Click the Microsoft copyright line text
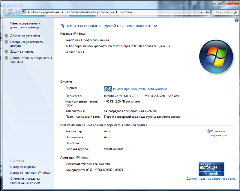240x191 pixels. [118, 46]
